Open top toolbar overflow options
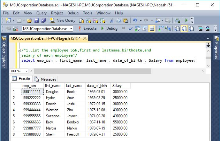220x141 pixels. click(192, 21)
